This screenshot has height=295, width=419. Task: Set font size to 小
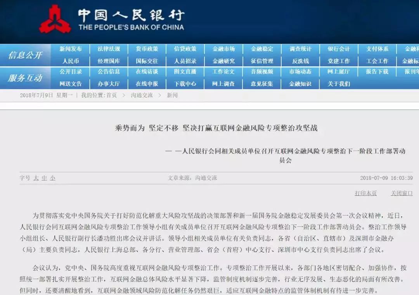tap(53, 178)
